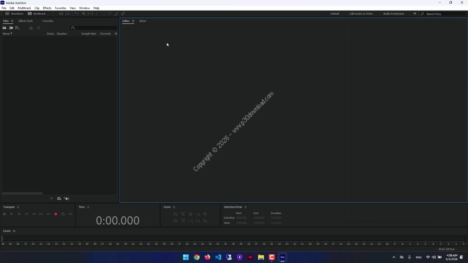Click the Levels meter bar
Screen dimensions: 468x263
[234, 238]
